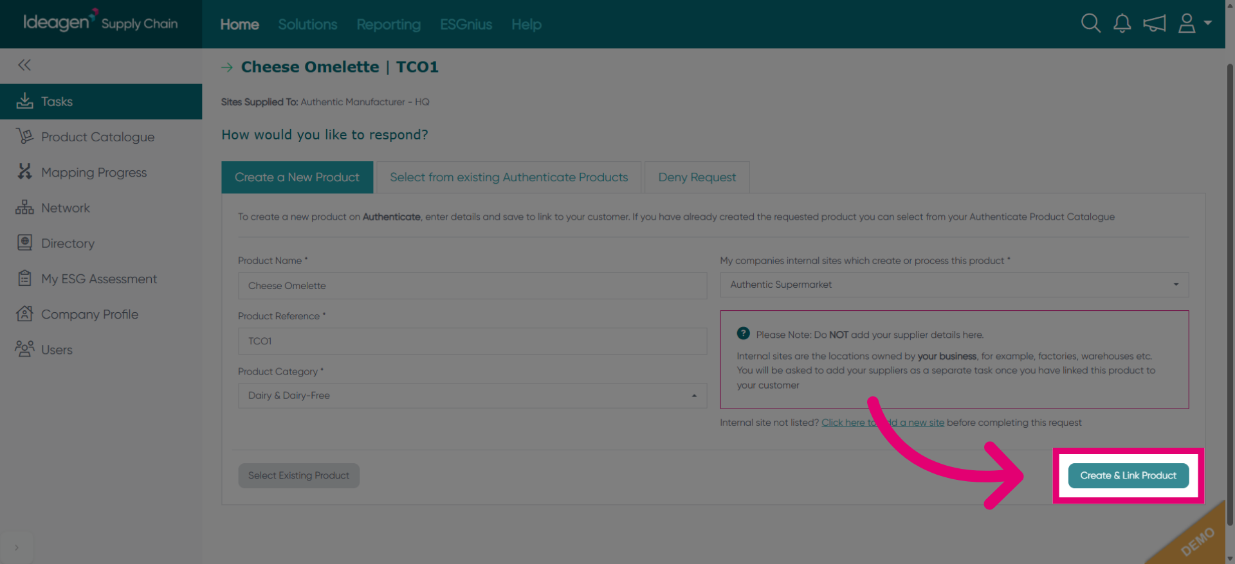Image resolution: width=1235 pixels, height=564 pixels.
Task: Click the My ESG Assessment clipboard icon
Action: click(x=24, y=278)
